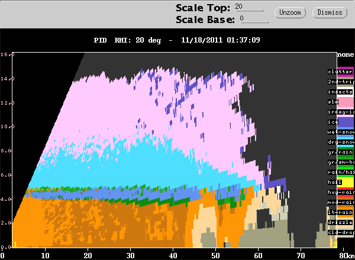Click the 60 range axis label
This screenshot has width=355, height=260.
(x=258, y=256)
